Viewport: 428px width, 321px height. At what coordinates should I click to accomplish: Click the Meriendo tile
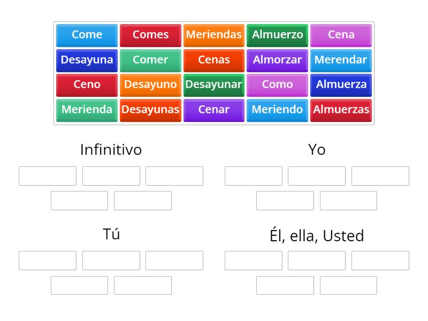click(277, 110)
